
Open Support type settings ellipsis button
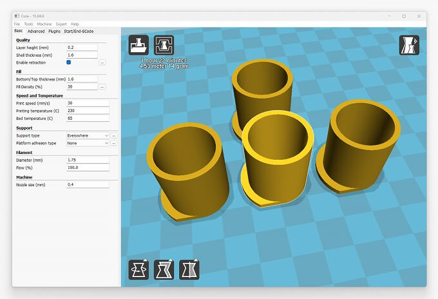pyautogui.click(x=114, y=136)
